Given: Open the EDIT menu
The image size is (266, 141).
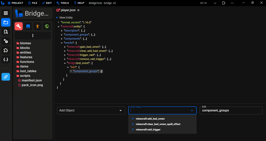Looking at the screenshot, I should 47,3.
